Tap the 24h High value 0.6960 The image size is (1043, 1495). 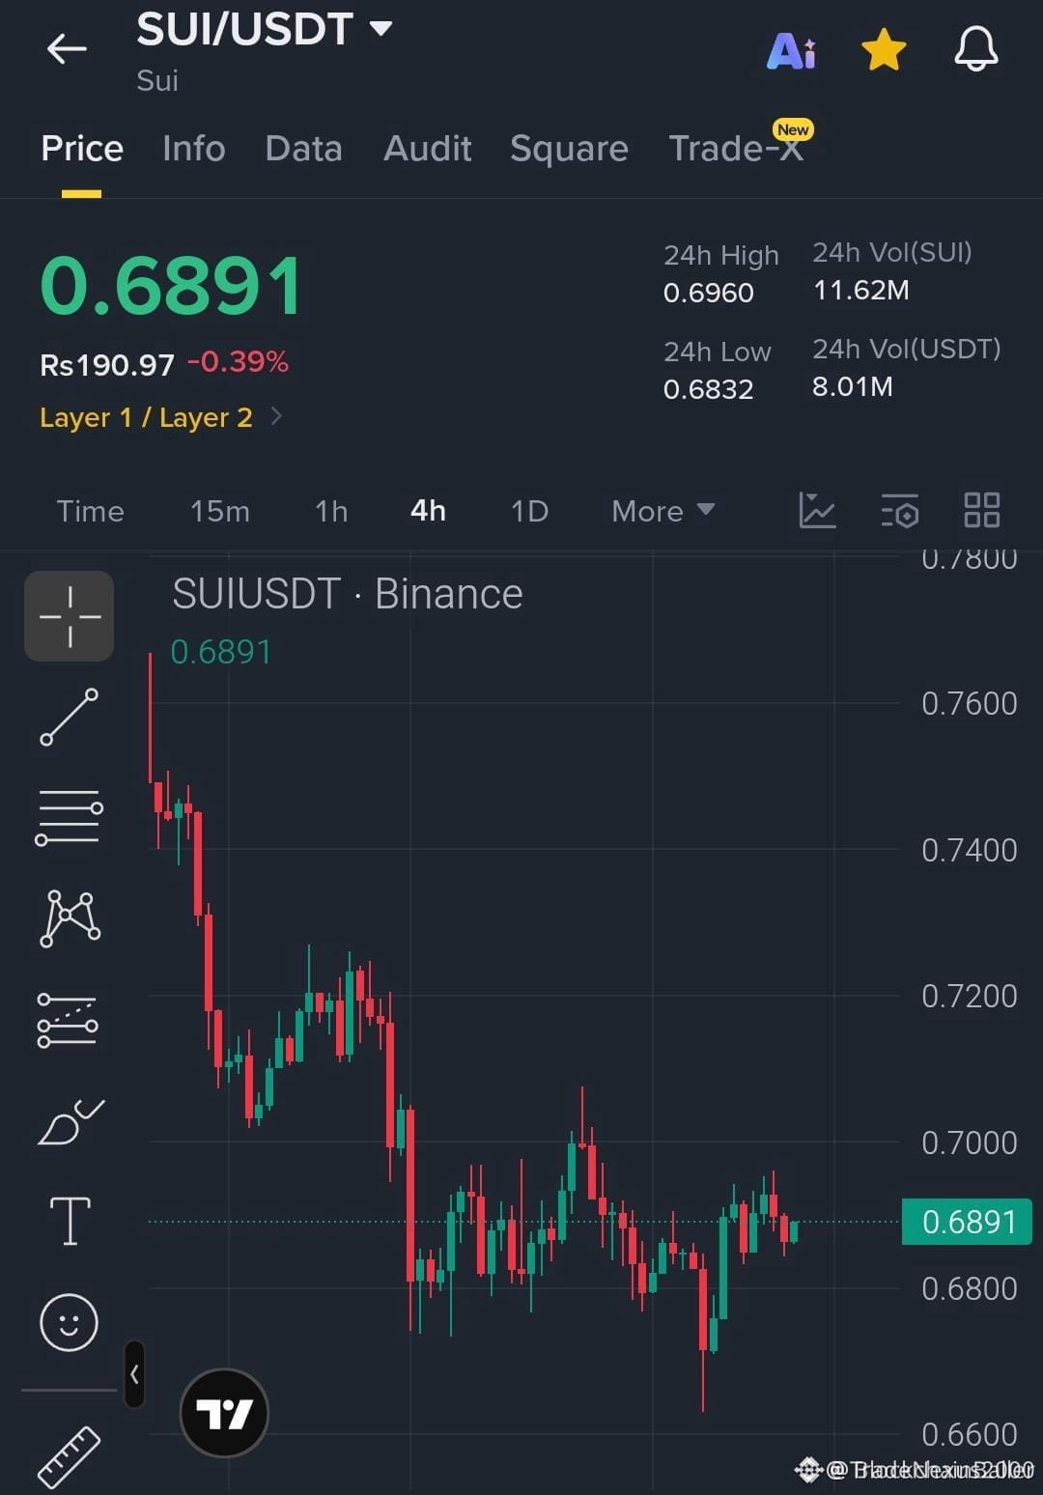708,293
